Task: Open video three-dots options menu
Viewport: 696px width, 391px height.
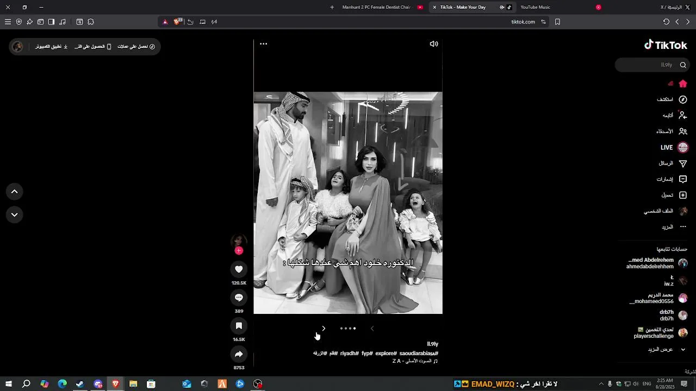Action: click(x=263, y=43)
